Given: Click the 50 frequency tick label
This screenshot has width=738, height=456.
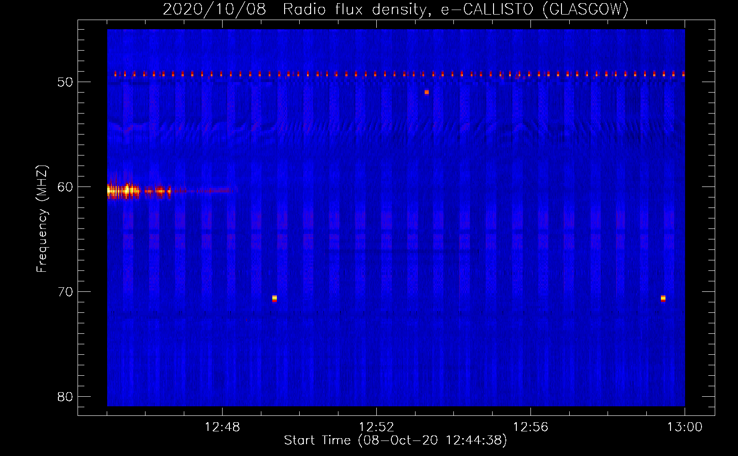Looking at the screenshot, I should click(x=65, y=82).
